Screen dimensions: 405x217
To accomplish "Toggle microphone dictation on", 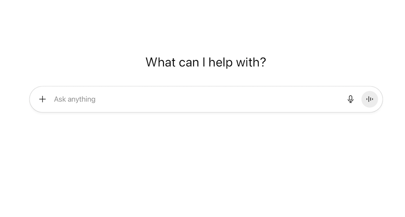I will click(350, 99).
